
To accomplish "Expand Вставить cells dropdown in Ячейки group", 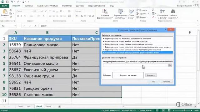I will click(149, 10).
